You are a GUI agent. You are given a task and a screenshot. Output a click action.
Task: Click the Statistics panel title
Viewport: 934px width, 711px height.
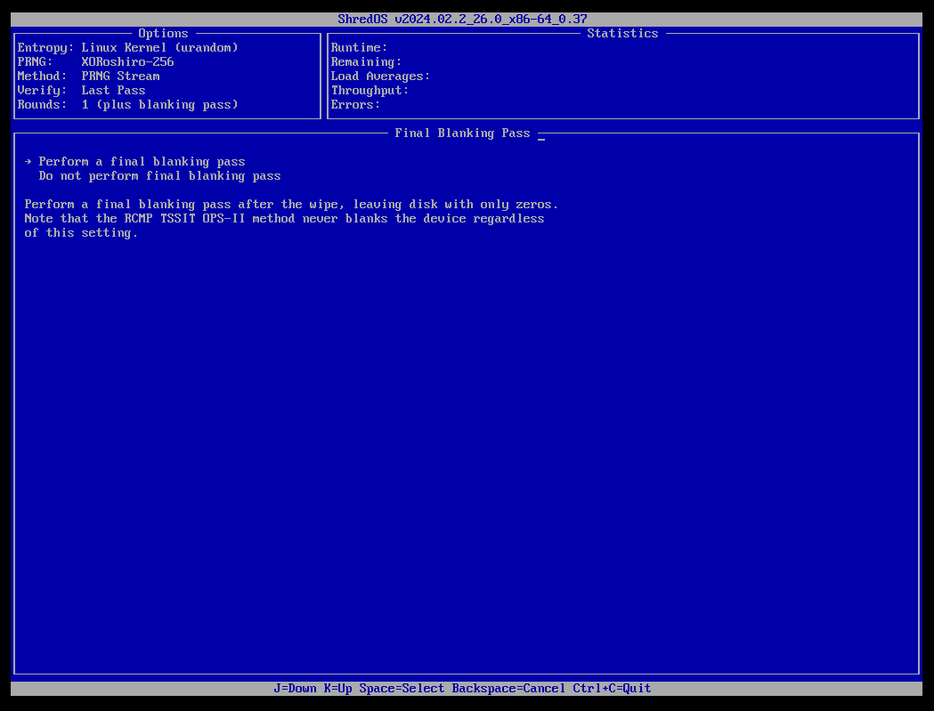point(622,33)
